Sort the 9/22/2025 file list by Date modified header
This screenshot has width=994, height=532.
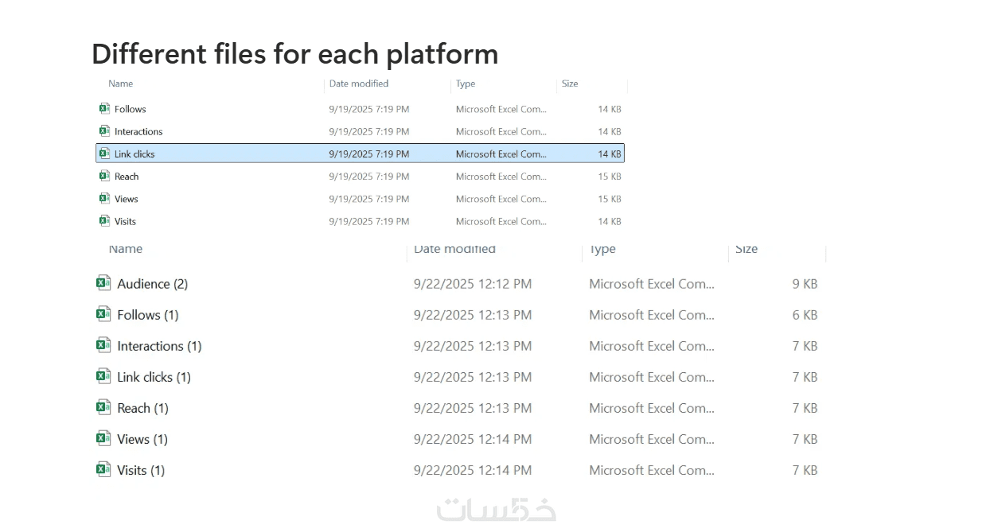(x=454, y=250)
